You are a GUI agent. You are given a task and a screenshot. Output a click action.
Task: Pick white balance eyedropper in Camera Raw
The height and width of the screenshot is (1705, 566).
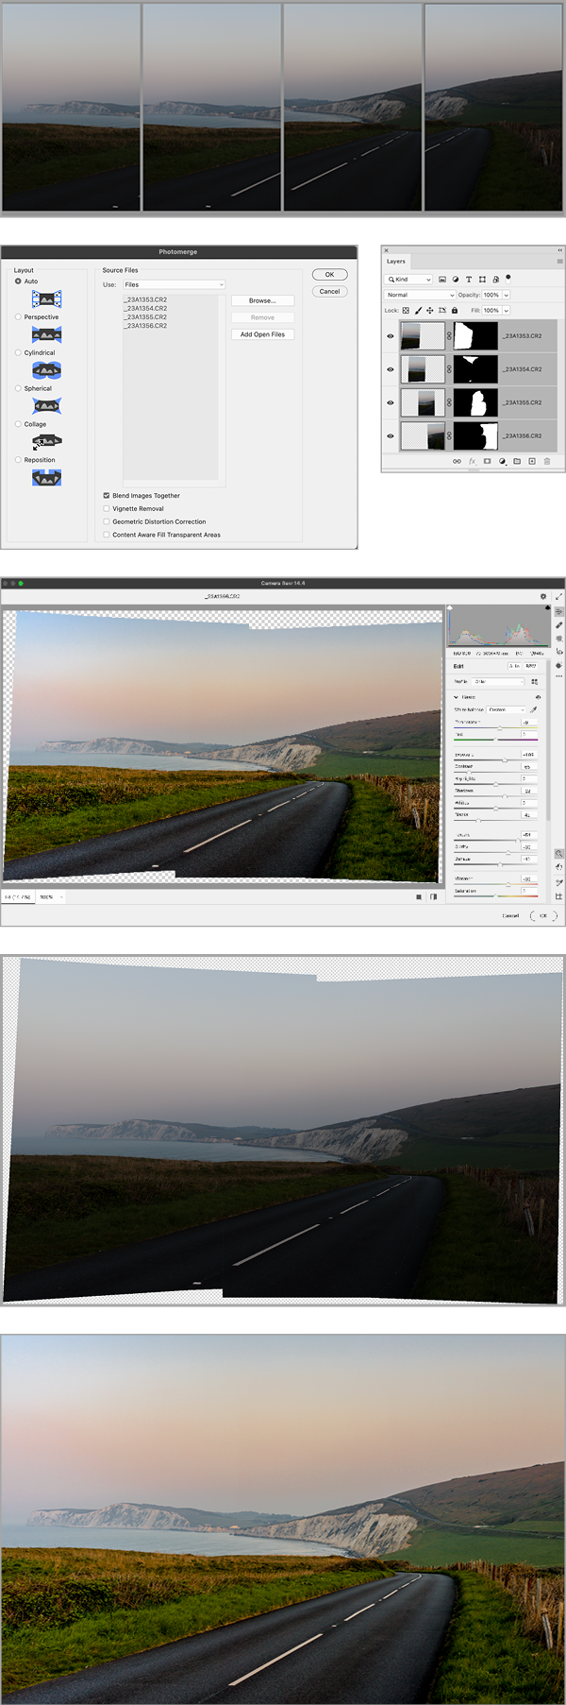[x=533, y=709]
